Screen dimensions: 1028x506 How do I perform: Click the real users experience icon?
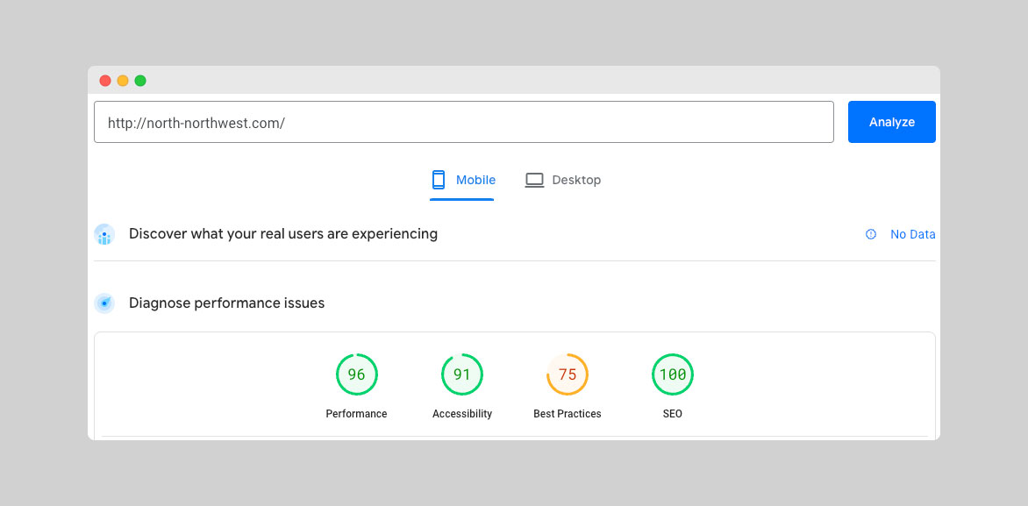coord(104,234)
